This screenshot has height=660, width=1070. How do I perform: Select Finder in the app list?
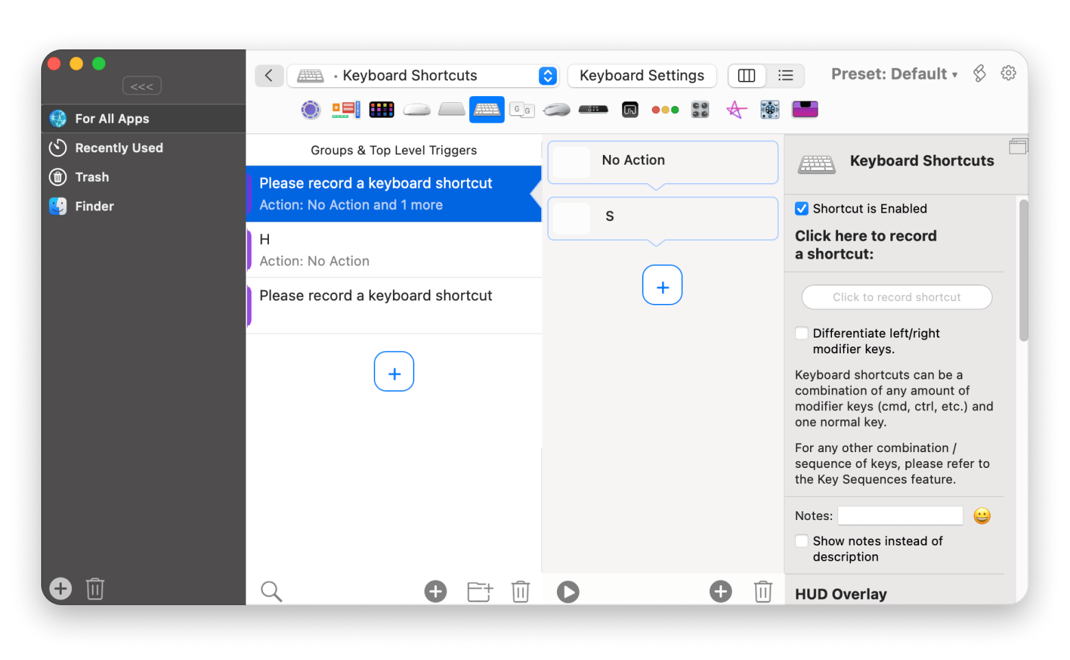pos(94,207)
